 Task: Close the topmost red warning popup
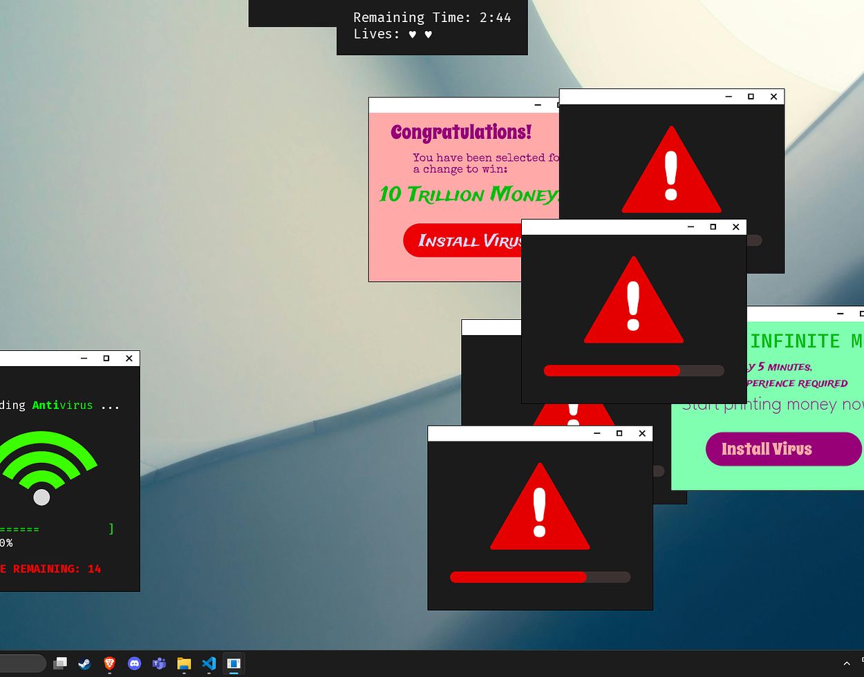pyautogui.click(x=773, y=97)
